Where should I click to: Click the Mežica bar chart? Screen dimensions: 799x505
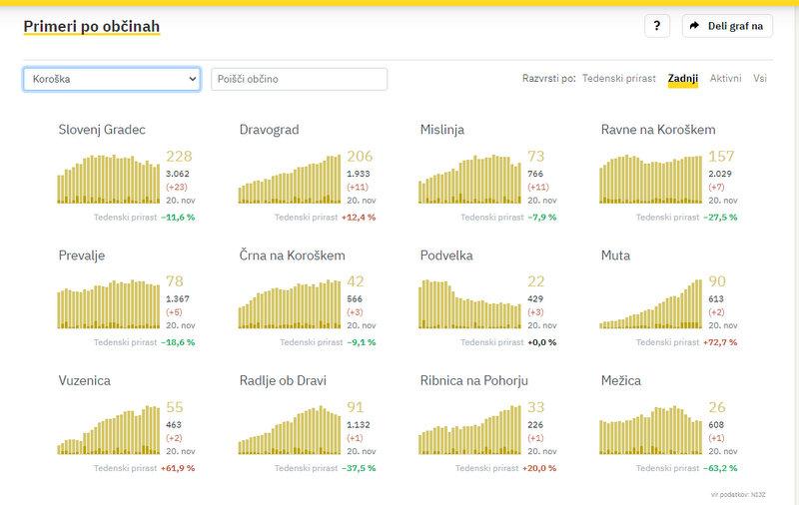[x=651, y=429]
